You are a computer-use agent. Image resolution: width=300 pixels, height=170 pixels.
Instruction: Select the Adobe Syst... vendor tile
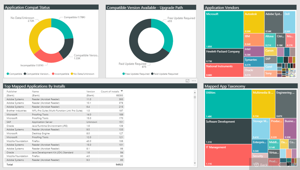[274, 22]
